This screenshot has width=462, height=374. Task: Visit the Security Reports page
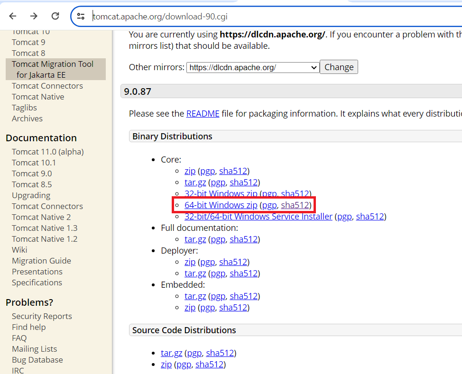42,316
